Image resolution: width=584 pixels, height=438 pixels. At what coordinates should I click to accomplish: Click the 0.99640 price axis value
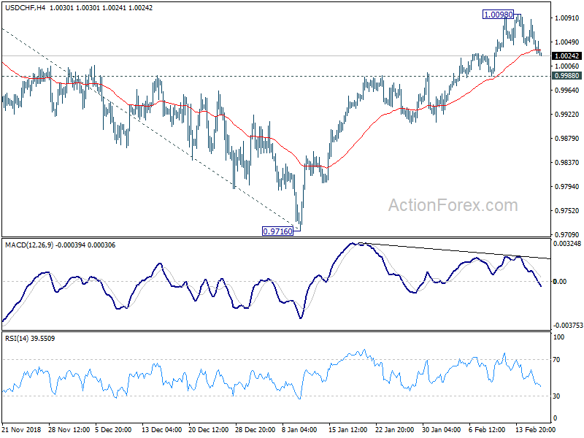pos(567,90)
